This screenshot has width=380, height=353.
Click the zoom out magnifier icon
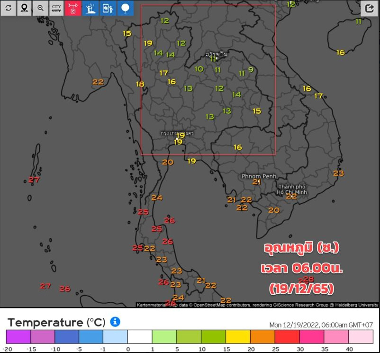click(x=40, y=8)
